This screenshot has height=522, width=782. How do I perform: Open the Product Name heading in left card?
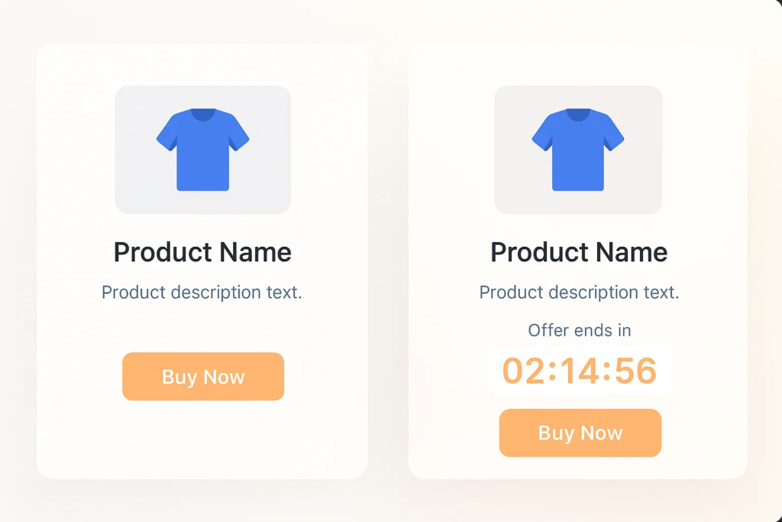(202, 252)
